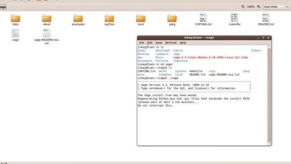Select the spkg folder icon
Screen dimensions: 291x164
[x=172, y=18]
